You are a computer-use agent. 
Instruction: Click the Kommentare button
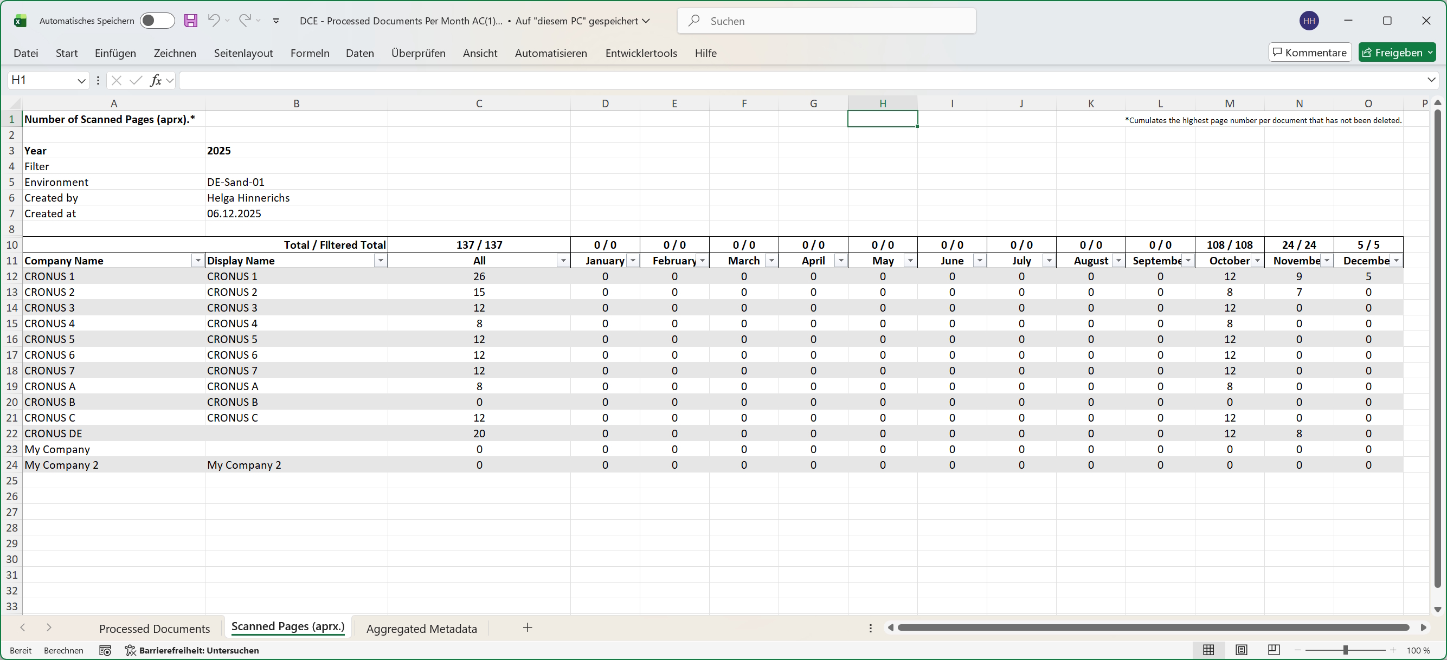click(1309, 51)
